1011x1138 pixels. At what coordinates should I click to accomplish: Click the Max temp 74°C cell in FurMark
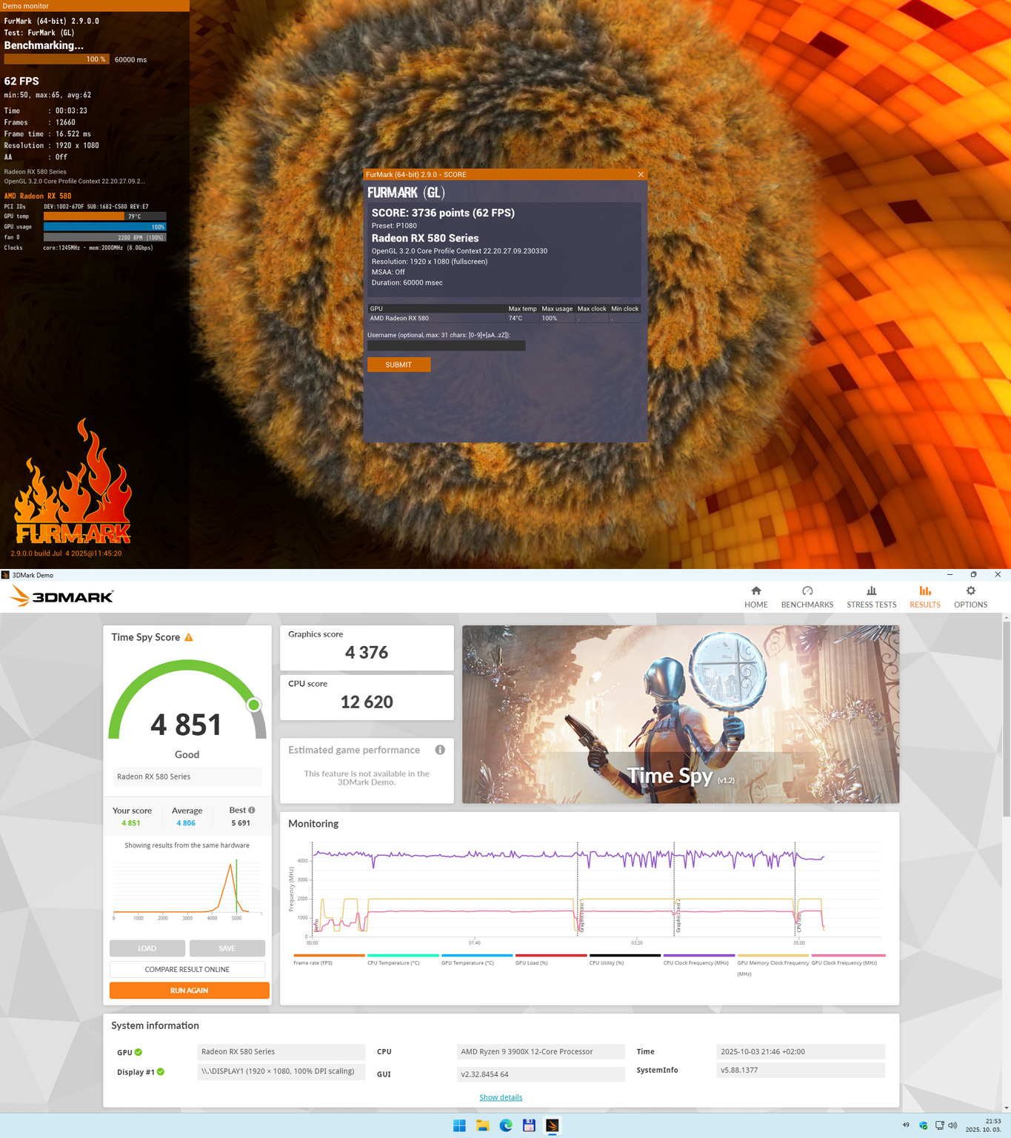[x=515, y=319]
